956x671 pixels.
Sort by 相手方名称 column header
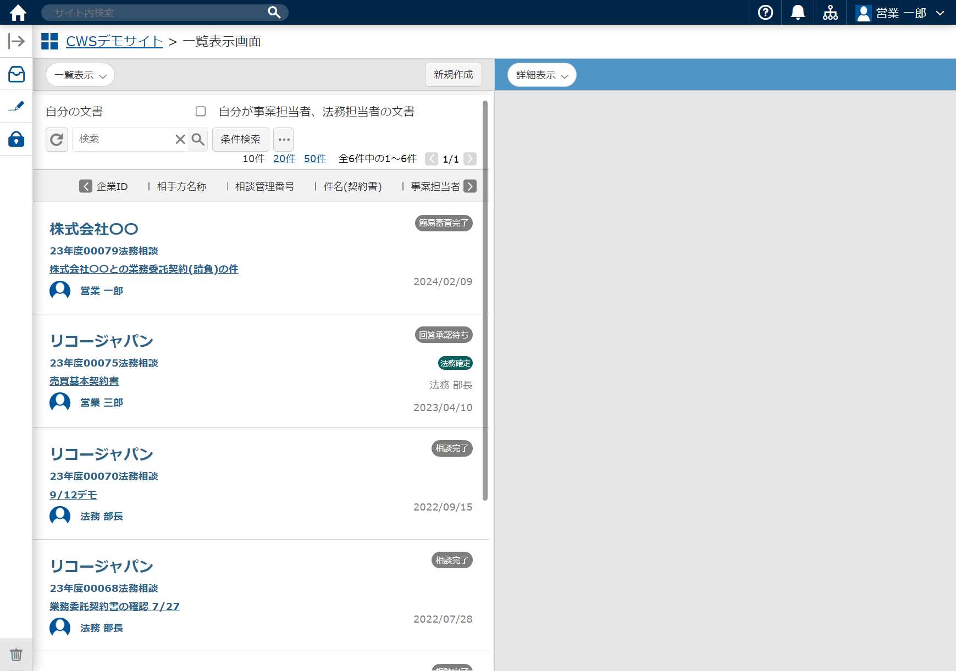tap(181, 187)
